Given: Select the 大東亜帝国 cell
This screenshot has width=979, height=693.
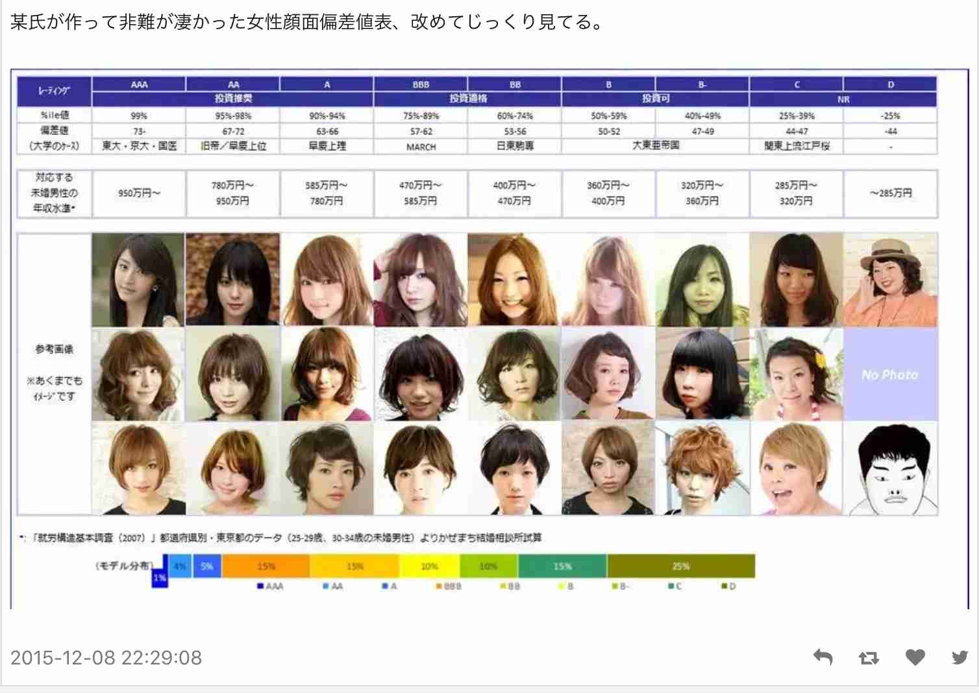Looking at the screenshot, I should point(656,147).
